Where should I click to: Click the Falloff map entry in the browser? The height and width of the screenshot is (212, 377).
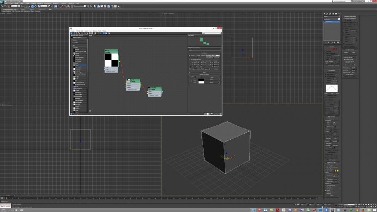click(x=77, y=65)
